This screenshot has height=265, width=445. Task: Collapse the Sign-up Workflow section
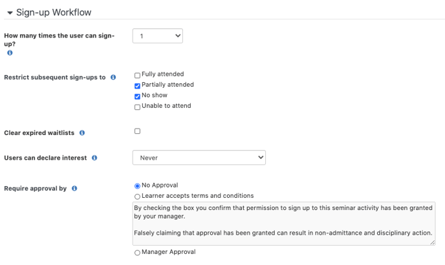[x=10, y=13]
